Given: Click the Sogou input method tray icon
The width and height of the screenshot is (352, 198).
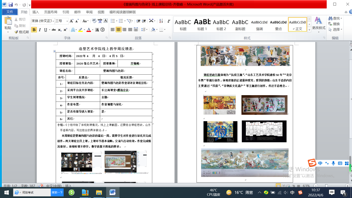Looking at the screenshot, I should click(x=301, y=192).
